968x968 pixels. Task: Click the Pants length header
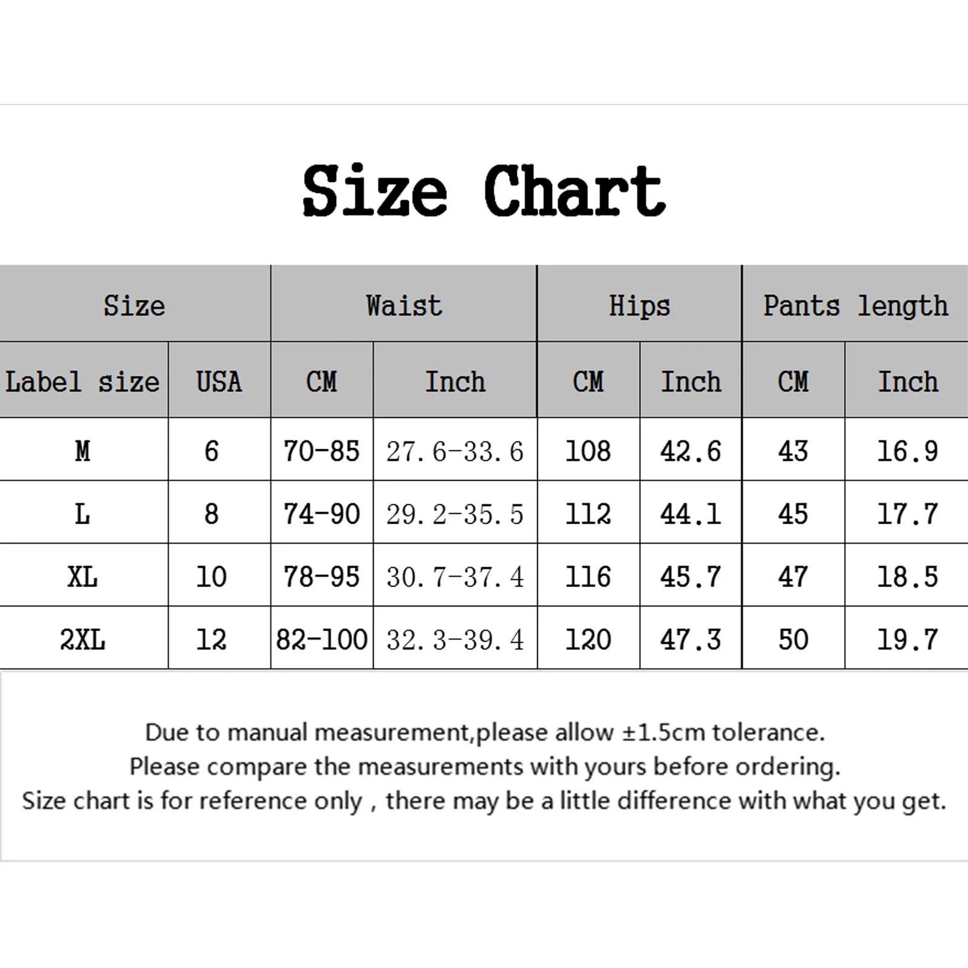click(x=855, y=305)
